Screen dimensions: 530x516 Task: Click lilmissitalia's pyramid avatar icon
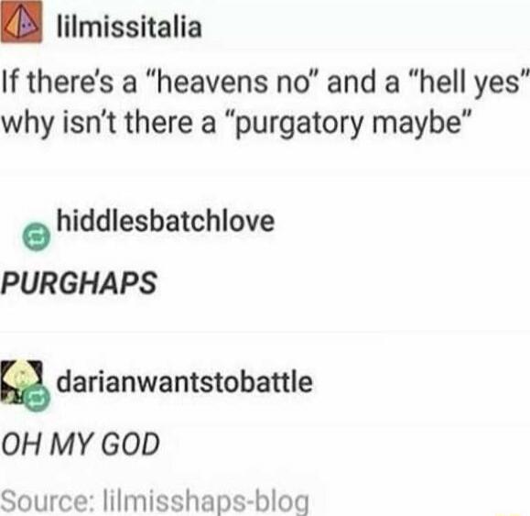tap(22, 22)
